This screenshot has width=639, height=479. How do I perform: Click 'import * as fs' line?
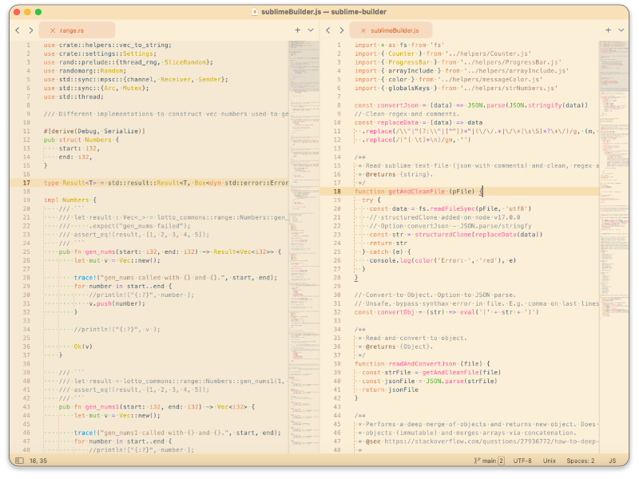(399, 45)
